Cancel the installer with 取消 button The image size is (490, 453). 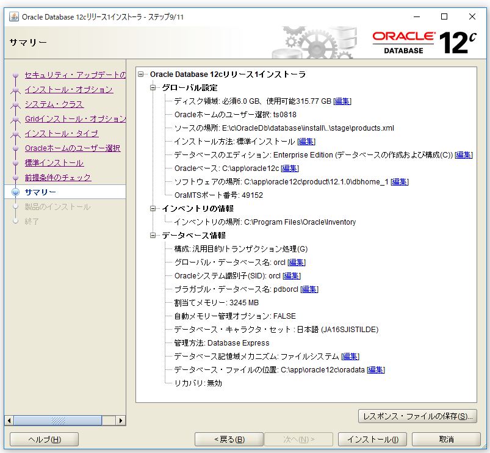pos(446,440)
